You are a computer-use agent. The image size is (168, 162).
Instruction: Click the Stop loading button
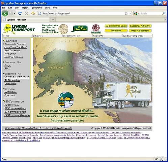pos(26,13)
